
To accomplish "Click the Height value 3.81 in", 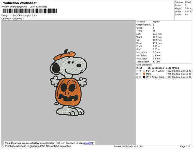I will tap(188, 8).
